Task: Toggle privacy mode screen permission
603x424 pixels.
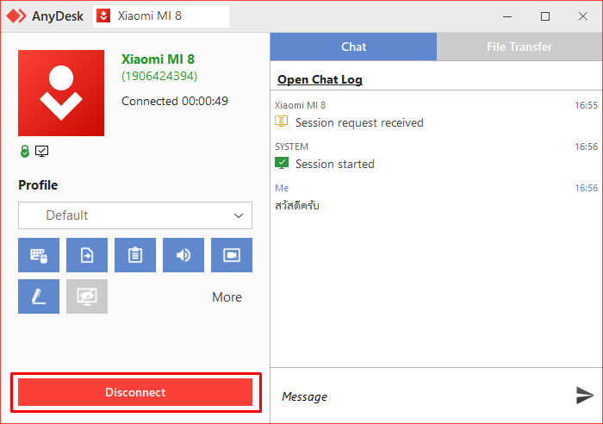Action: tap(87, 296)
